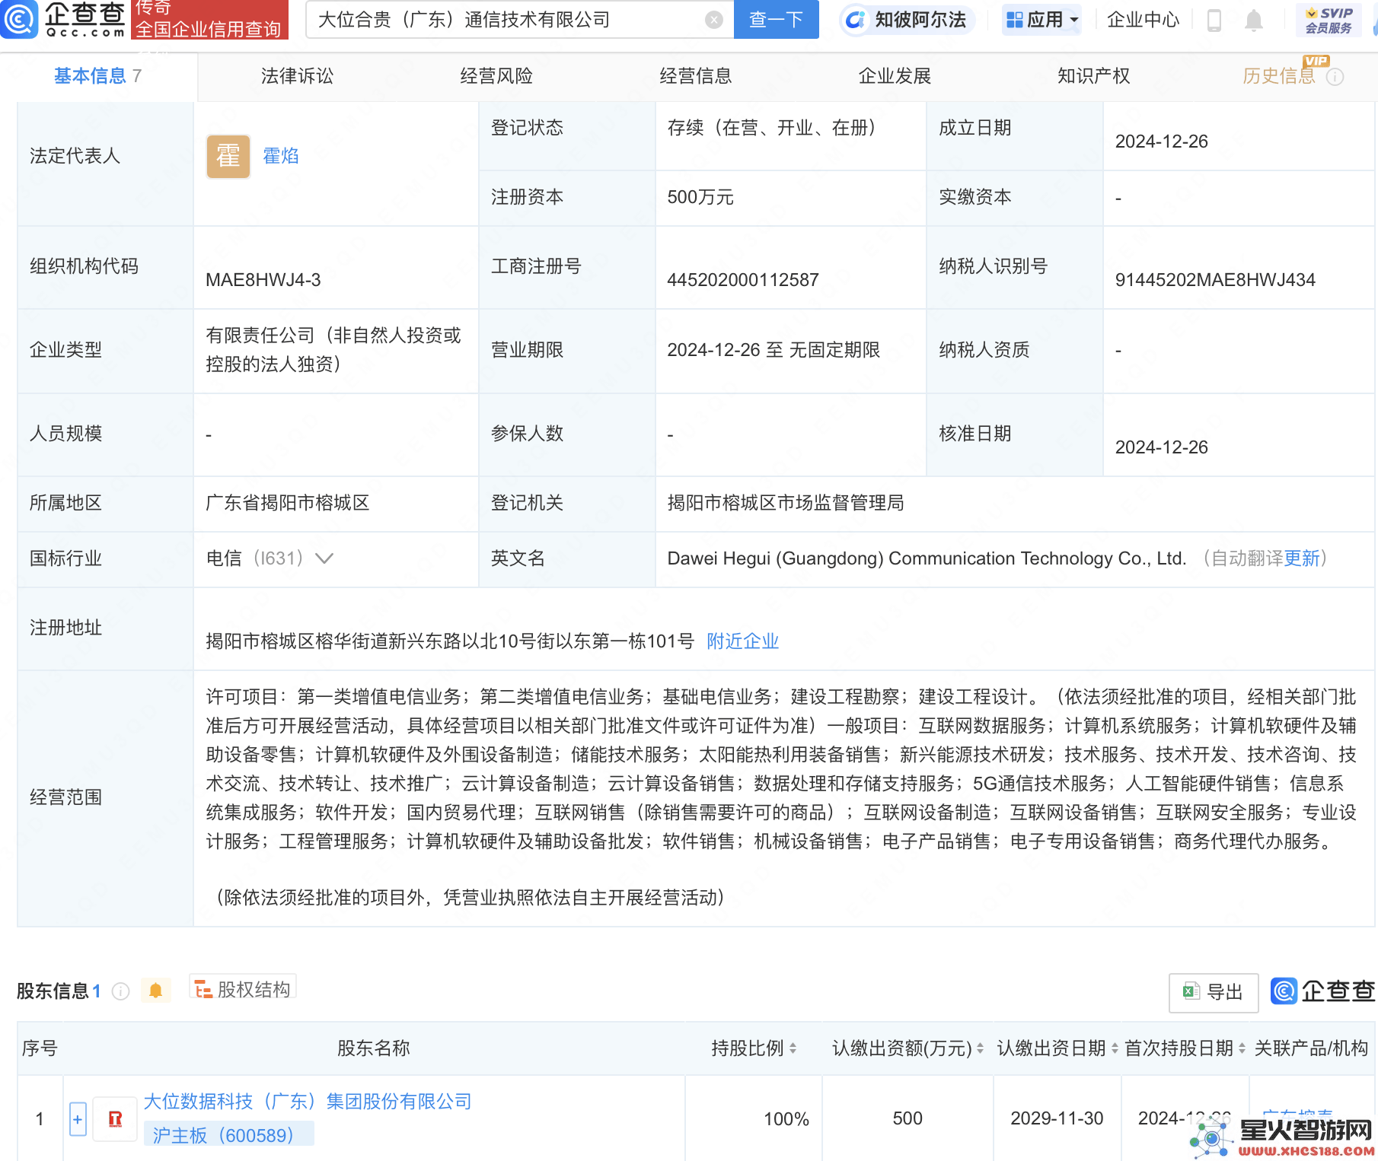Screen dimensions: 1378x1161
Task: Switch to 基本信息 tab
Action: tap(98, 76)
